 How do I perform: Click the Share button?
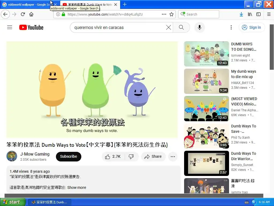pyautogui.click(x=153, y=157)
